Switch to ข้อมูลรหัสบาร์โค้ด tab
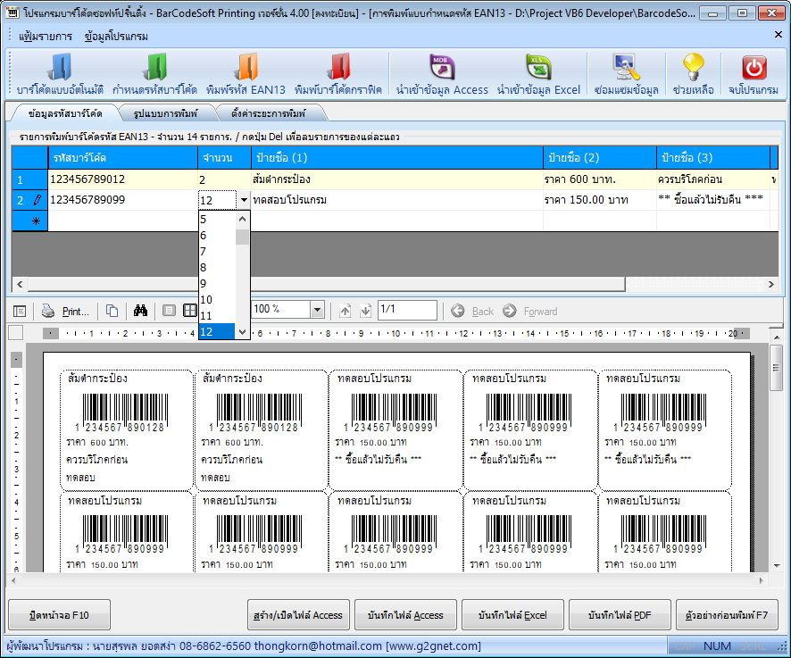Viewport: 791px width, 658px height. [65, 113]
